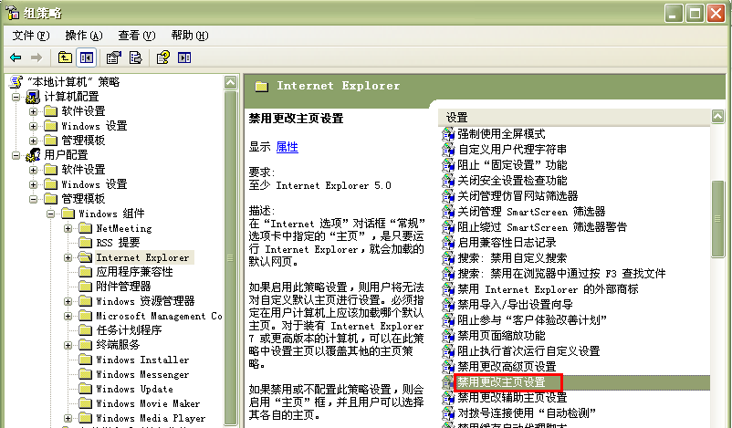The height and width of the screenshot is (428, 732).
Task: Click the settings list scroll-up arrow
Action: point(717,116)
